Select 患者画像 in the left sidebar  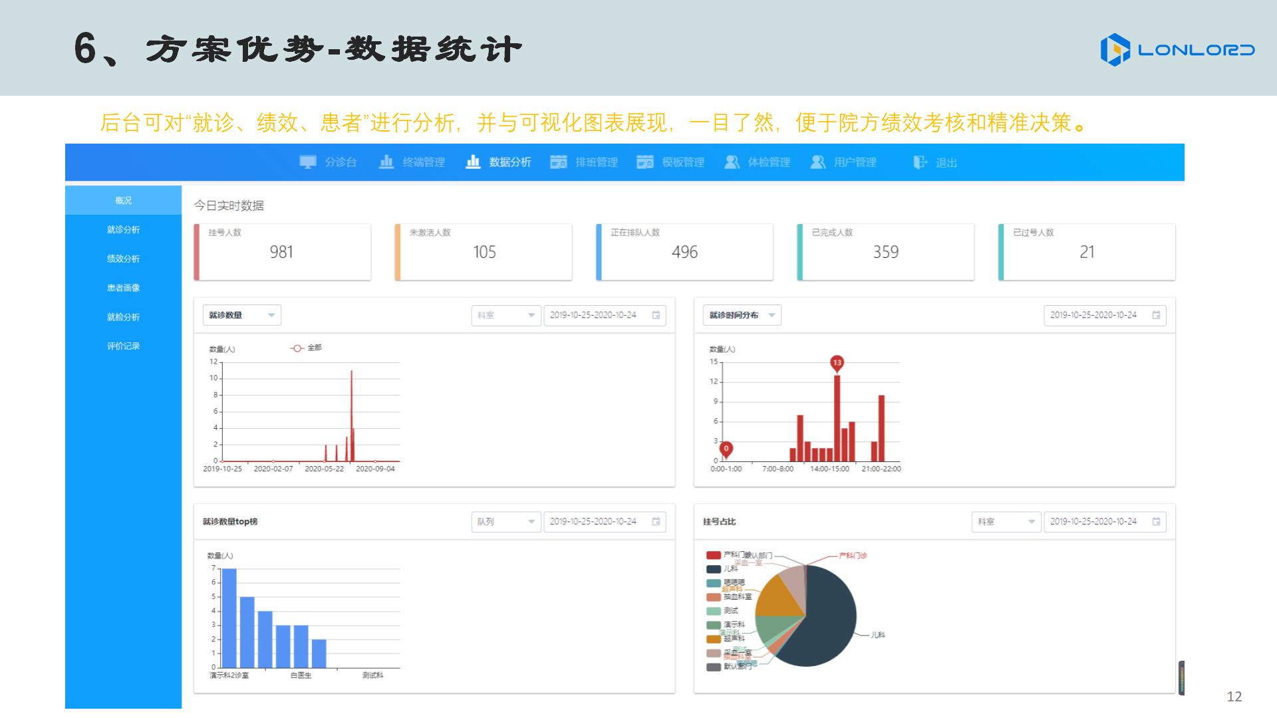(x=123, y=288)
